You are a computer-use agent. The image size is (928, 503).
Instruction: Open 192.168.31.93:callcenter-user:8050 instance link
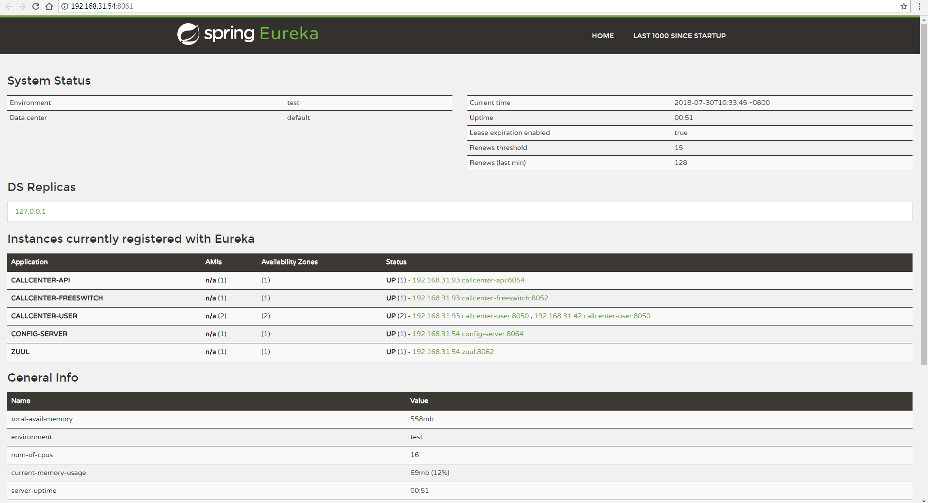[471, 316]
